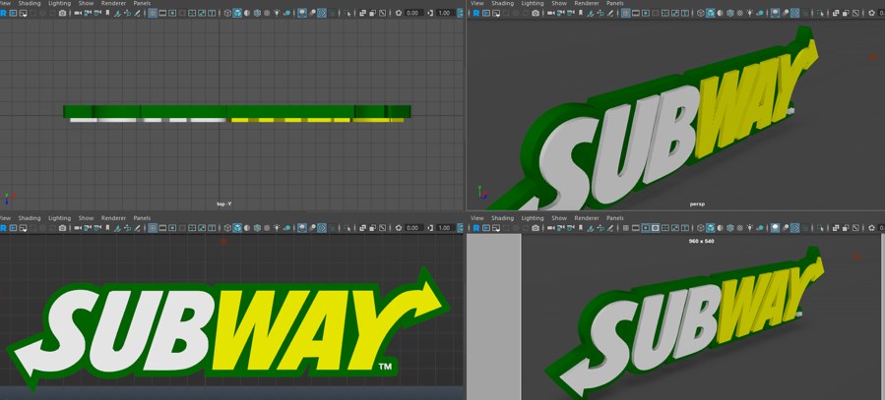Click X-Ray Joints icon in the top panel toolbar
Screen dimensions: 885x400
pos(382,13)
